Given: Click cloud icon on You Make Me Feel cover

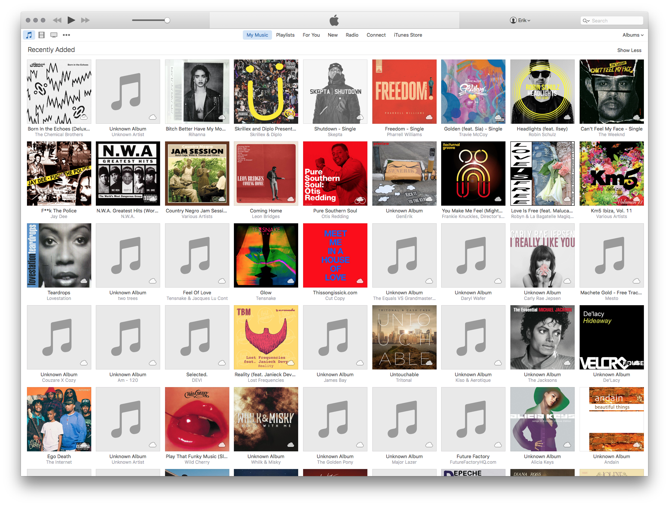Looking at the screenshot, I should pyautogui.click(x=498, y=199).
